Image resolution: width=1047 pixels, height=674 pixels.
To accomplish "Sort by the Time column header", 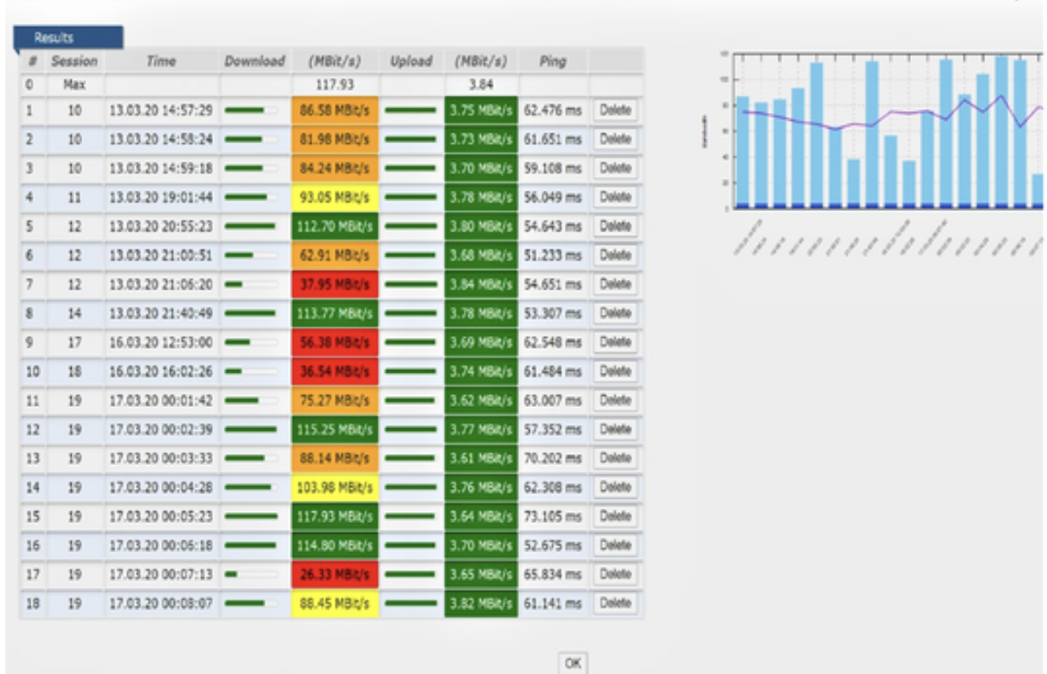I will tap(161, 62).
